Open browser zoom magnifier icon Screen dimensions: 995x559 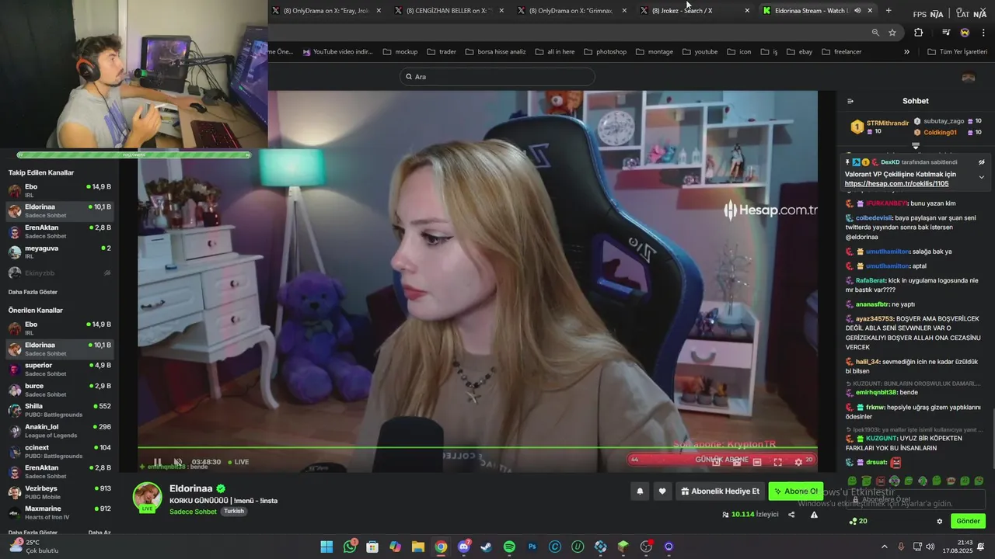click(x=875, y=33)
